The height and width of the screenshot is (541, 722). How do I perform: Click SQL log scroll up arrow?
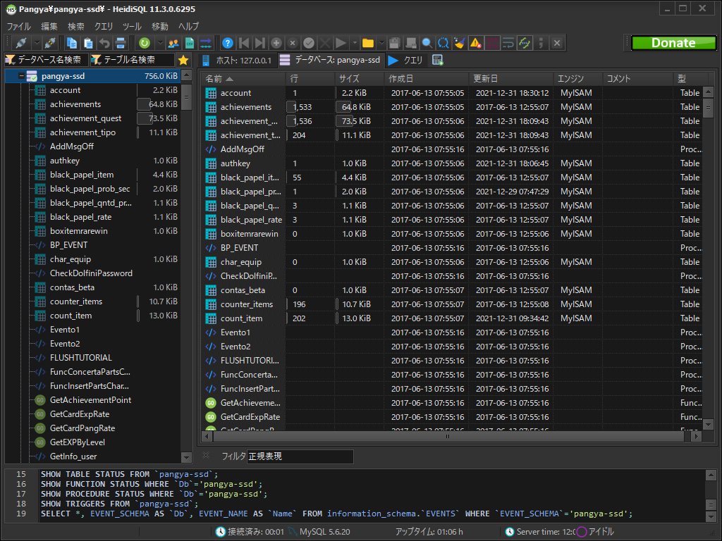coord(711,475)
